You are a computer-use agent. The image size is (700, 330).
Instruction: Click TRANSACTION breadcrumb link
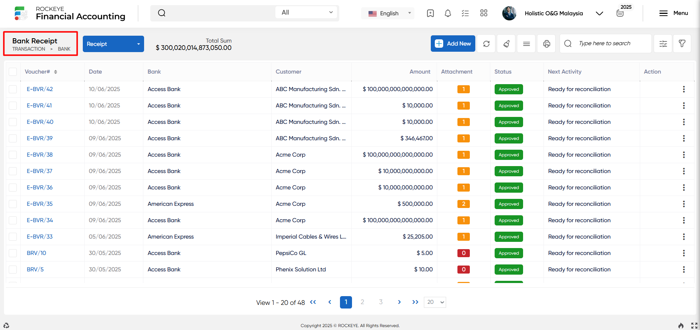click(x=29, y=49)
